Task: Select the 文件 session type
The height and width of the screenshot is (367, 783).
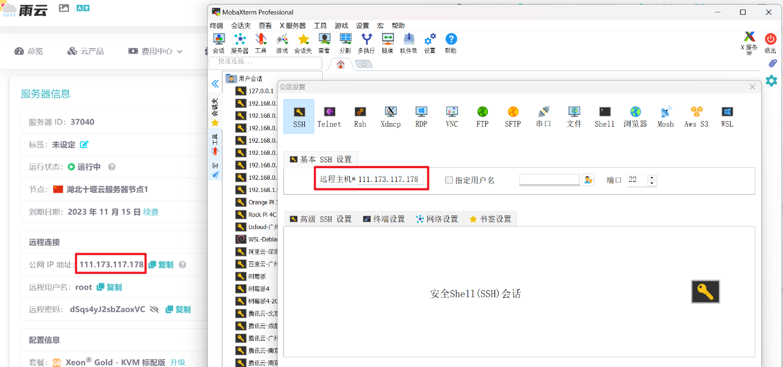Action: (x=574, y=116)
